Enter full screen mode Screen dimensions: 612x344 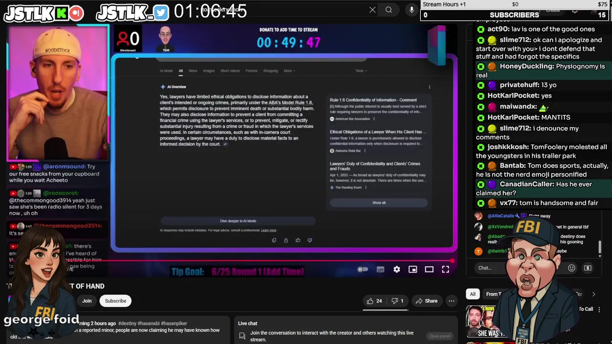(445, 269)
